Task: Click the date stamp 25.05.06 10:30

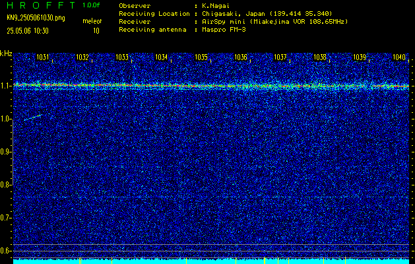Action: tap(28, 31)
